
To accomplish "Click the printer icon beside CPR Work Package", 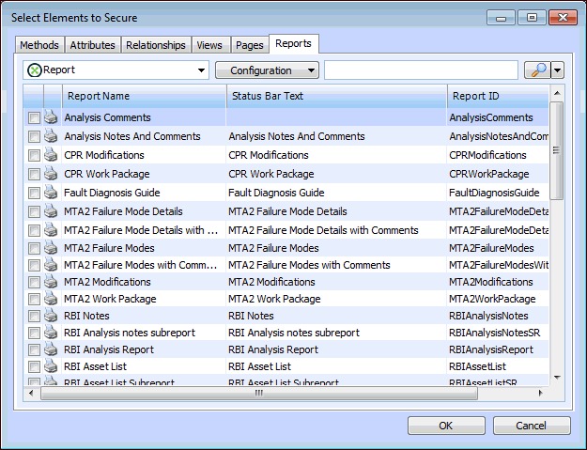I will (51, 174).
